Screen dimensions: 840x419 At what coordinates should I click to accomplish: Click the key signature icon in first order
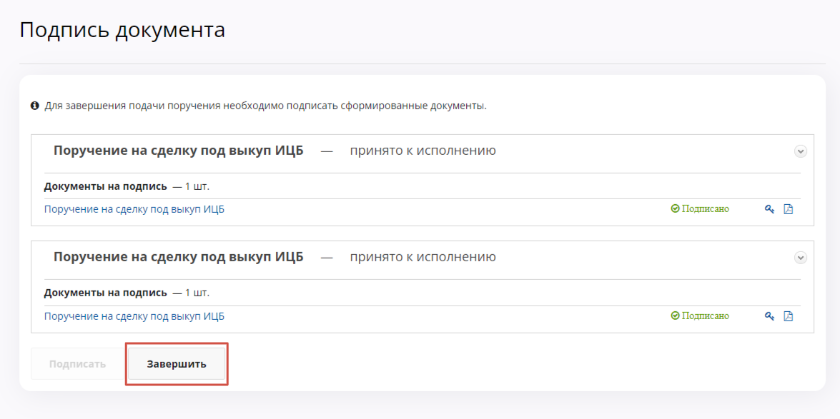(770, 209)
